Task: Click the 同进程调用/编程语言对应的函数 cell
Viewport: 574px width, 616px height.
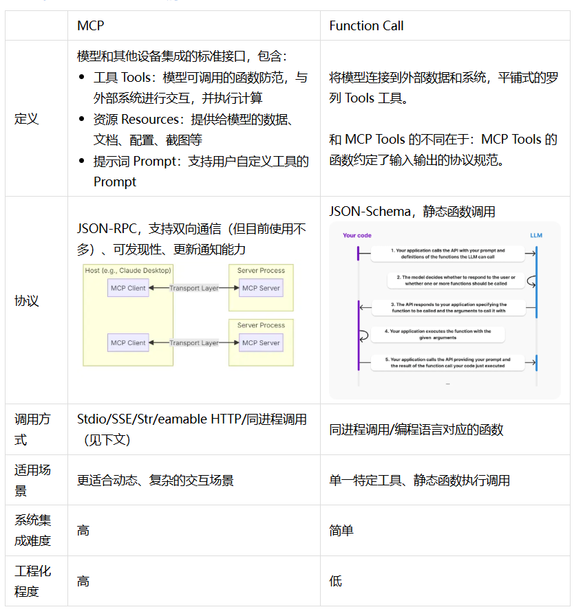Action: click(x=416, y=430)
